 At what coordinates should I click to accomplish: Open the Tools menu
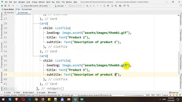(58, 2)
